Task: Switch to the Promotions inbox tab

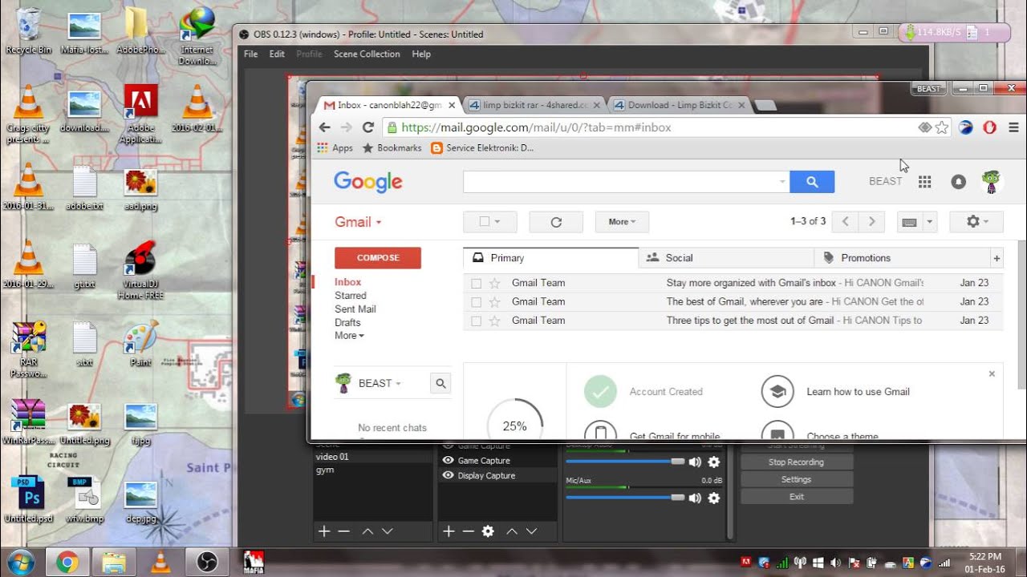Action: (903, 258)
